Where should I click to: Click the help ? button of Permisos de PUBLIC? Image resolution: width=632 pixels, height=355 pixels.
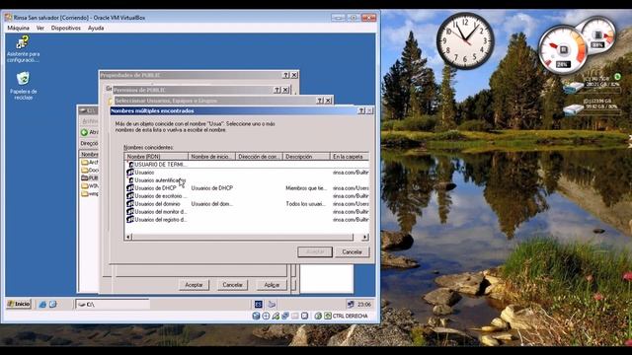coord(276,90)
